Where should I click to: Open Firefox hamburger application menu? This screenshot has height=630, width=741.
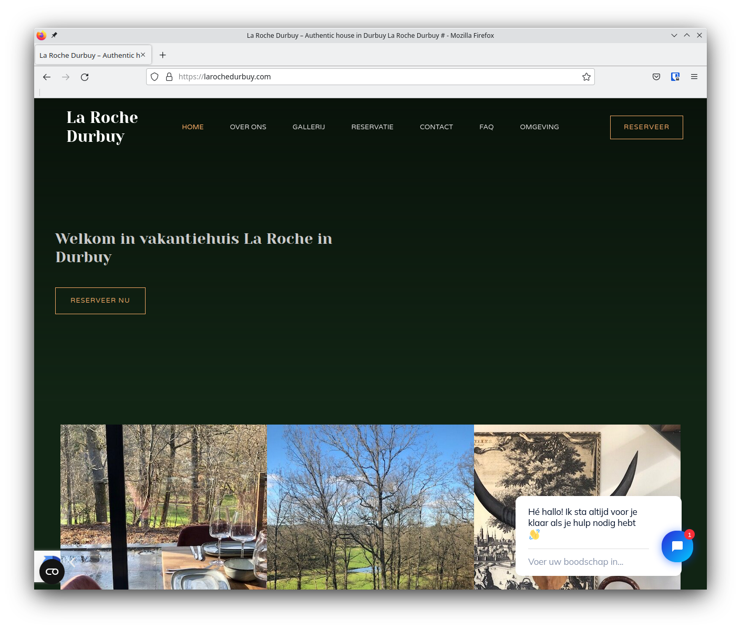pos(694,77)
